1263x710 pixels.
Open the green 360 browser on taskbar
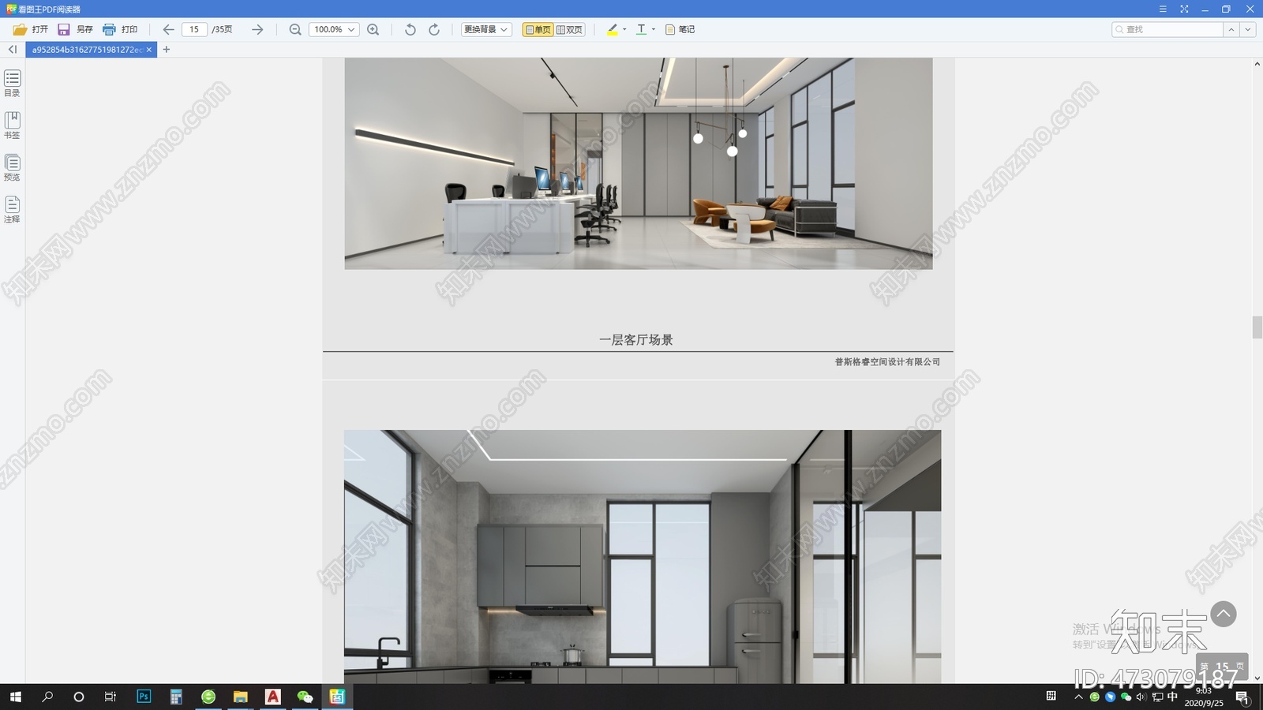point(208,697)
